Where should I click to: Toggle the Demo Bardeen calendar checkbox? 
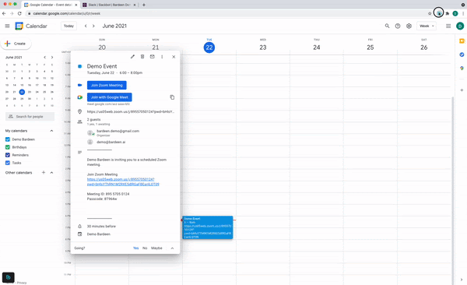[x=8, y=139]
